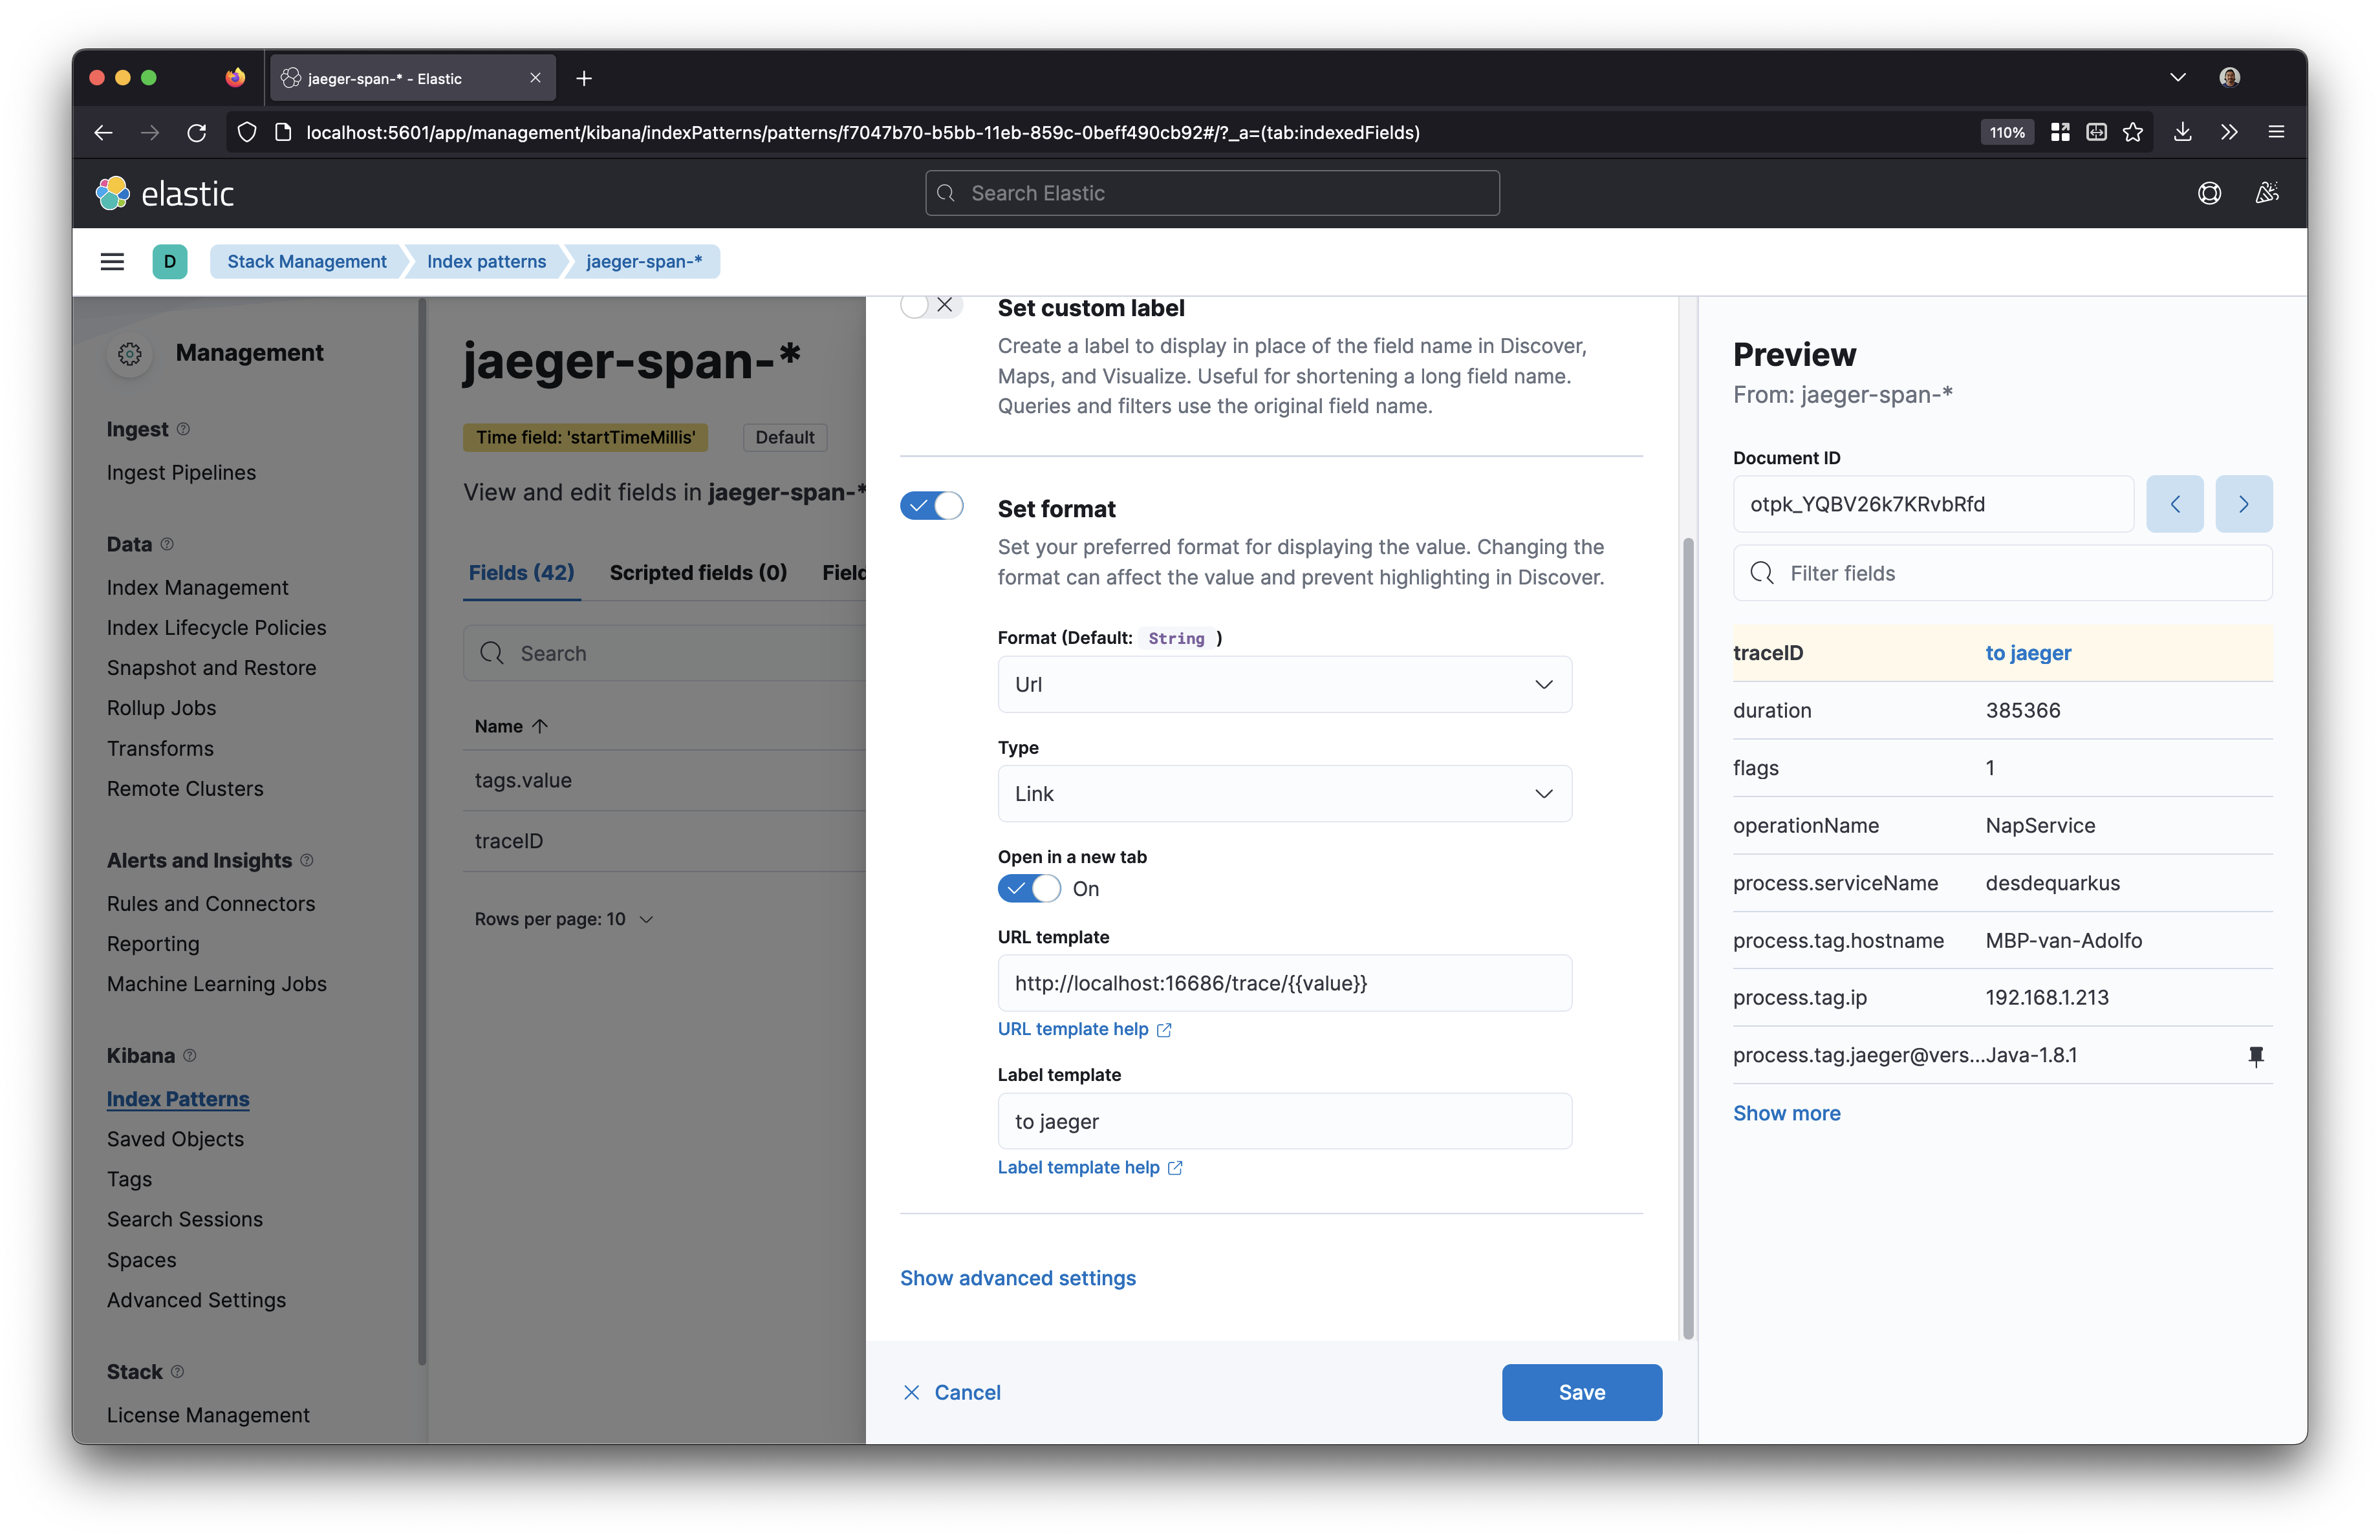Open Advanced Settings in sidebar
Image resolution: width=2380 pixels, height=1540 pixels.
pos(196,1300)
